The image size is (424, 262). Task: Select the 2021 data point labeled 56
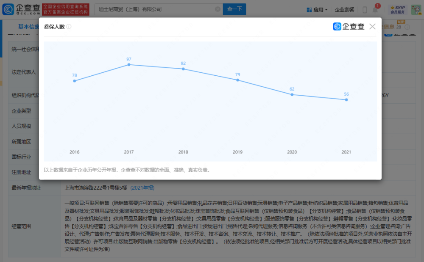coord(346,99)
